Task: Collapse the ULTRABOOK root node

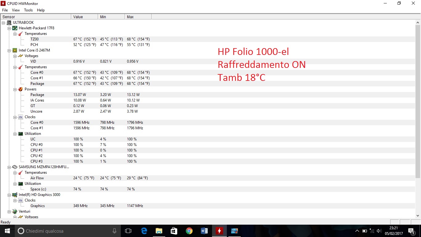Action: 3,23
